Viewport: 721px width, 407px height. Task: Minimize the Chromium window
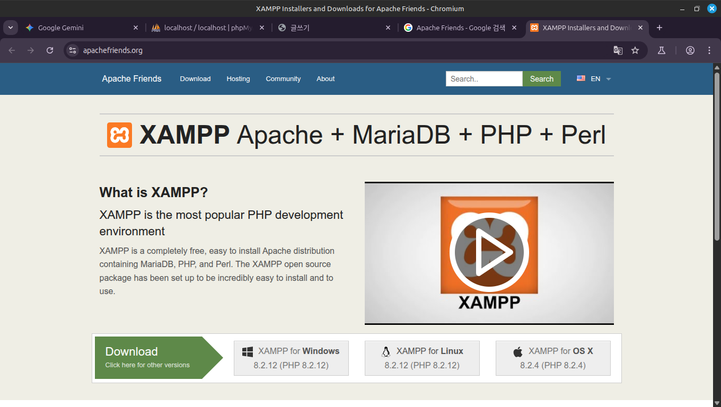tap(683, 8)
